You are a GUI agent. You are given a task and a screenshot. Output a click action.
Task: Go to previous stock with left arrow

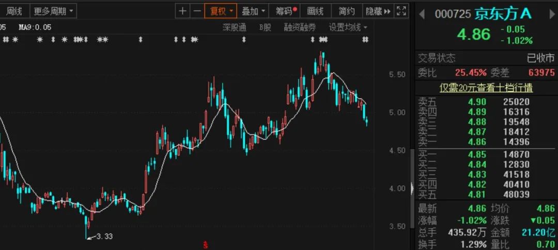(422, 14)
